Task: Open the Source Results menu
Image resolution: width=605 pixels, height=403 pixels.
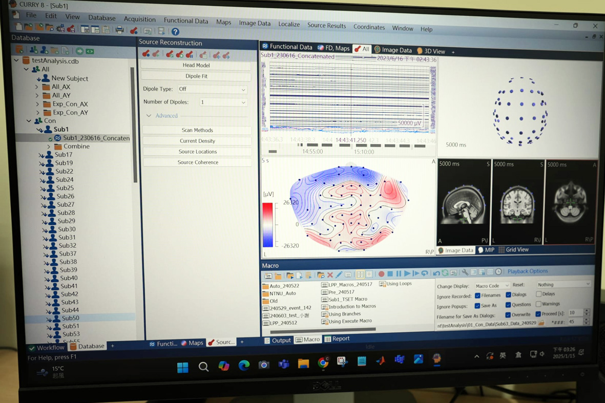Action: [326, 26]
